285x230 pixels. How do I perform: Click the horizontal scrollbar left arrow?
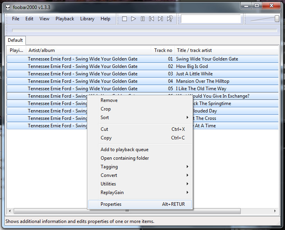click(10, 211)
